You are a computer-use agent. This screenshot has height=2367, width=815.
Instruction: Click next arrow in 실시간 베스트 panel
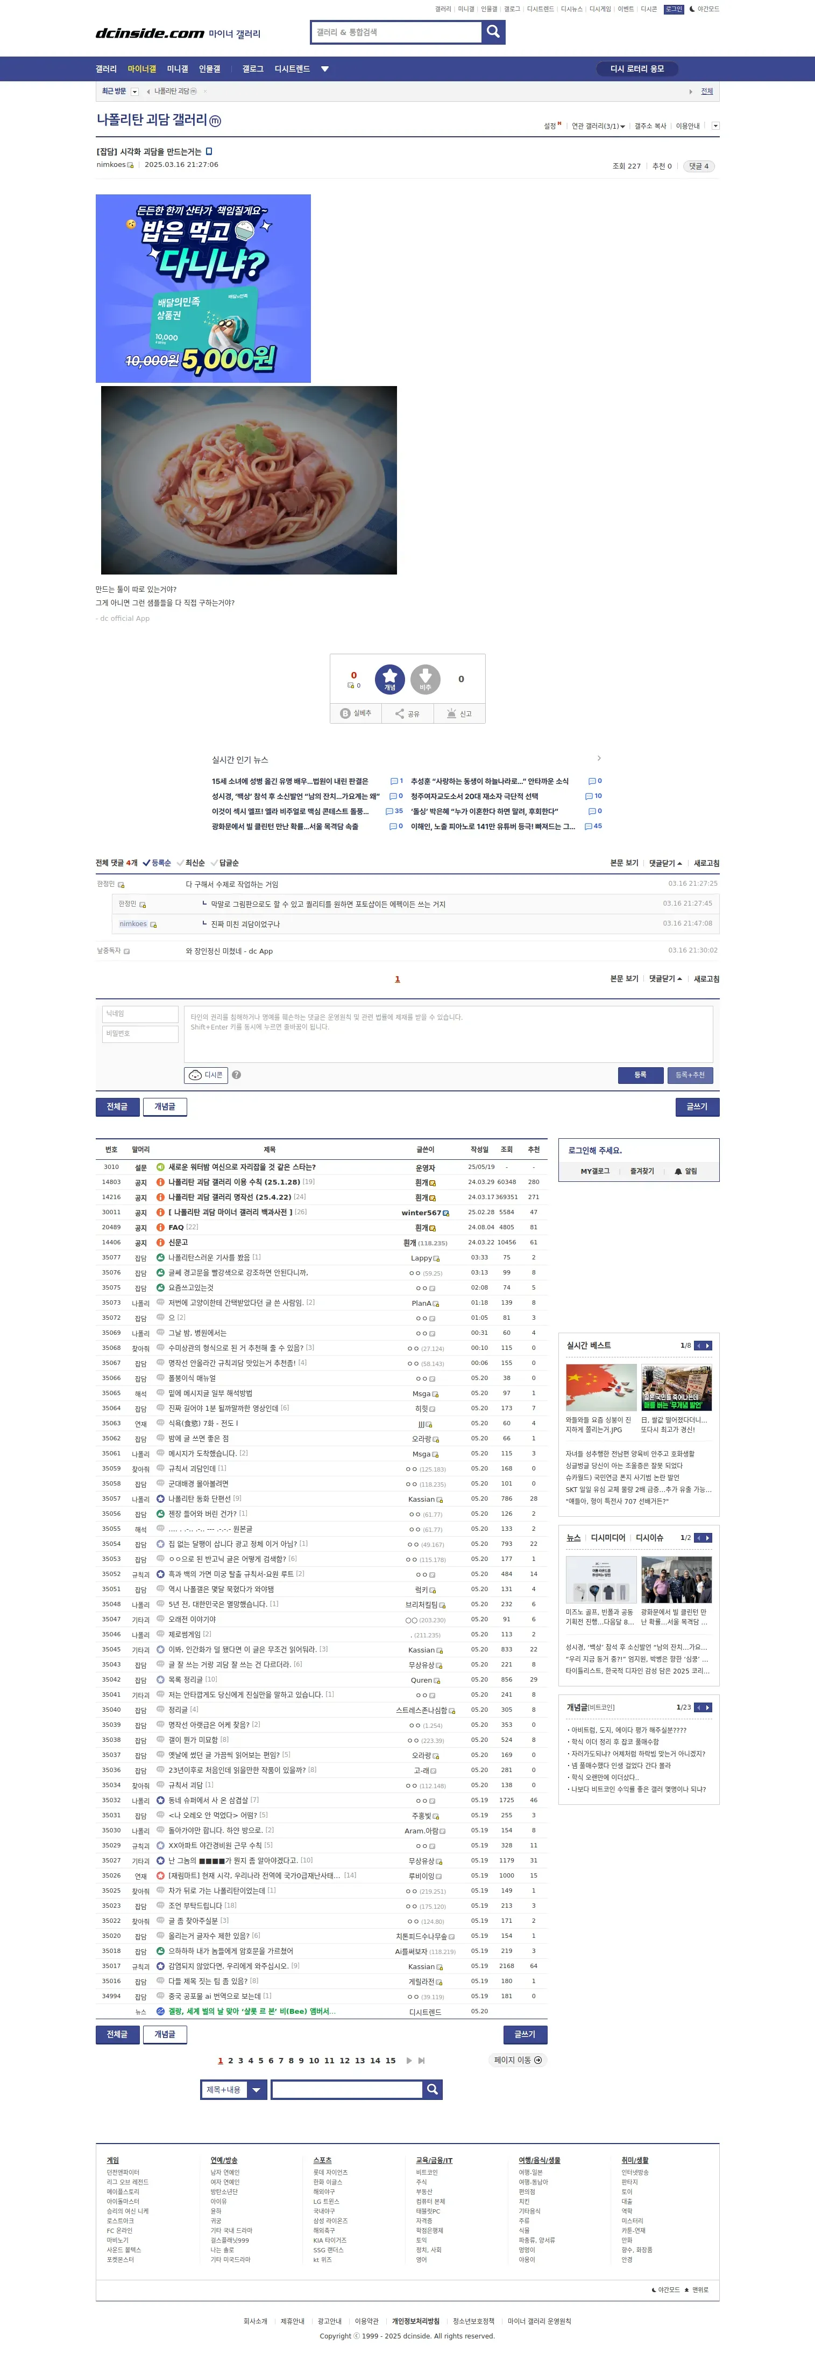coord(707,1345)
